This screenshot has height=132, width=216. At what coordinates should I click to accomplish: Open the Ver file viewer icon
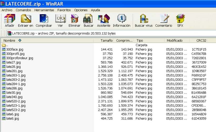point(60,18)
